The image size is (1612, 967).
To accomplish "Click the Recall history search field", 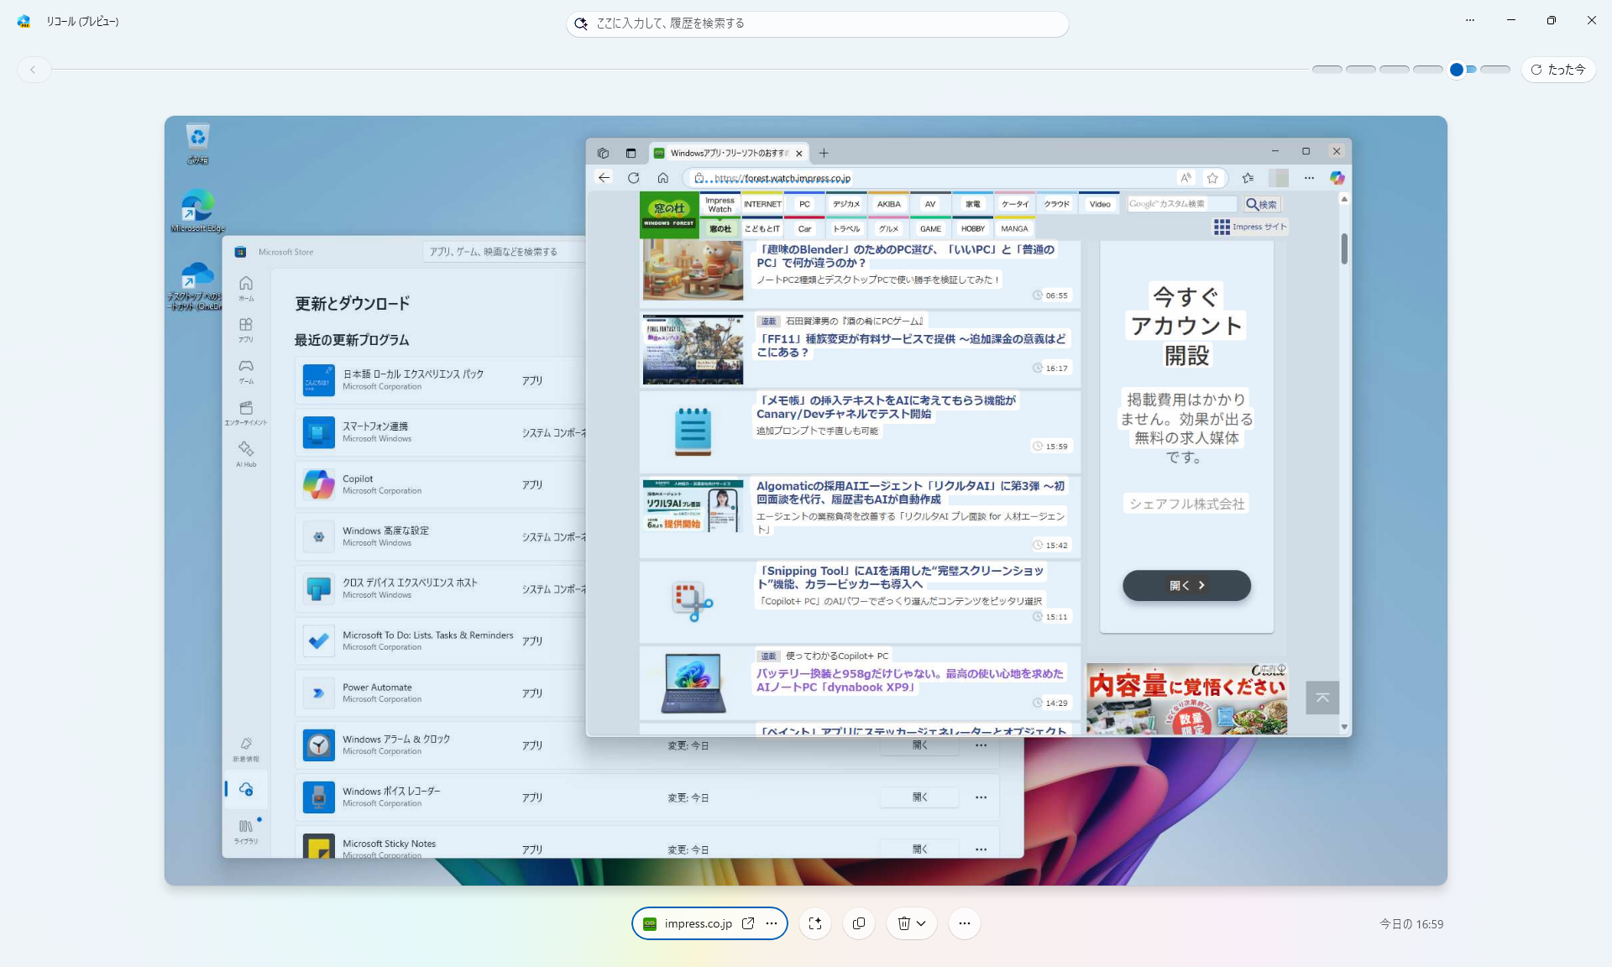I will [816, 24].
